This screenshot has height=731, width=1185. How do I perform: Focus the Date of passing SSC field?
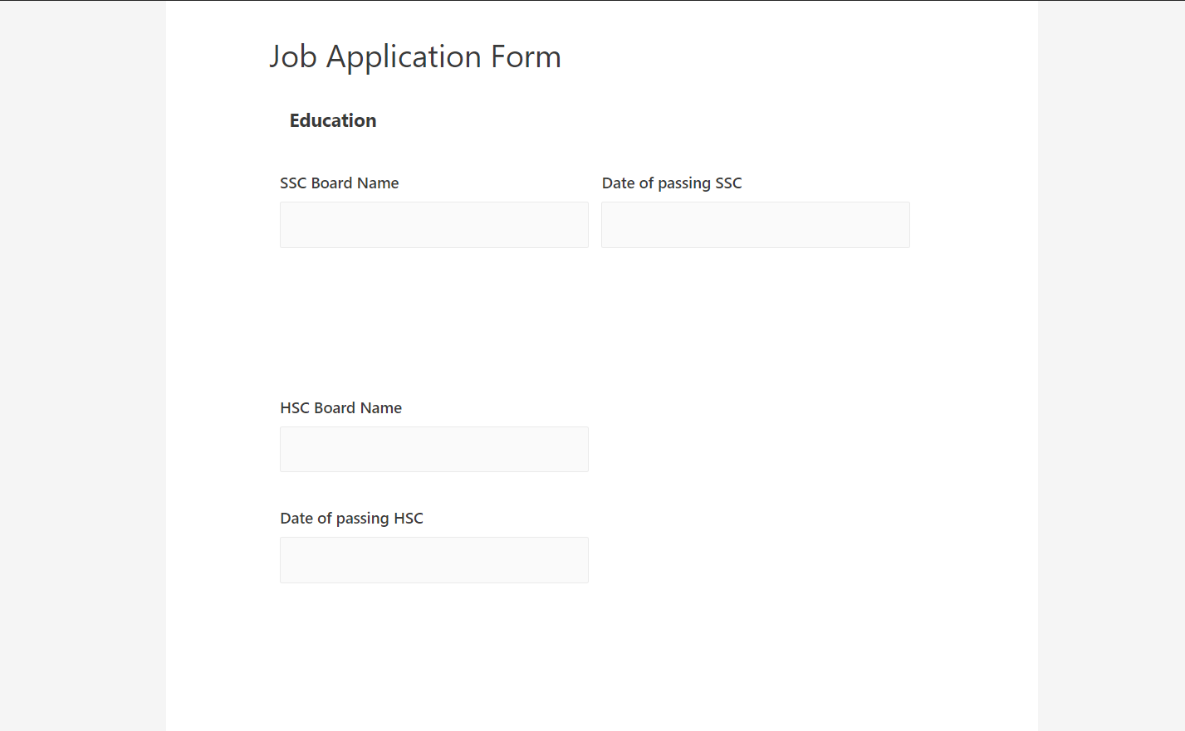tap(755, 225)
